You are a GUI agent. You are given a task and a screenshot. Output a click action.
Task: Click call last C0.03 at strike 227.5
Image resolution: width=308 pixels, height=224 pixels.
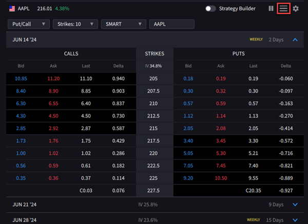pyautogui.click(x=86, y=191)
